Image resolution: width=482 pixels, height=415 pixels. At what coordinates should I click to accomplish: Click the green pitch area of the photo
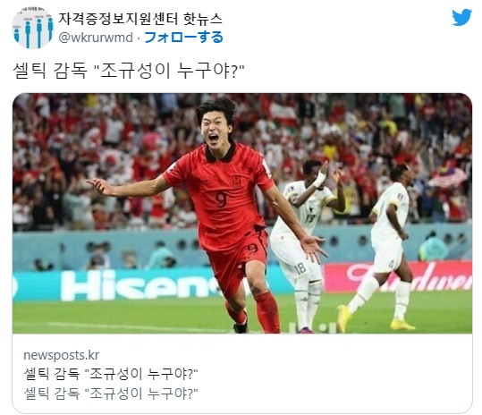tap(123, 315)
